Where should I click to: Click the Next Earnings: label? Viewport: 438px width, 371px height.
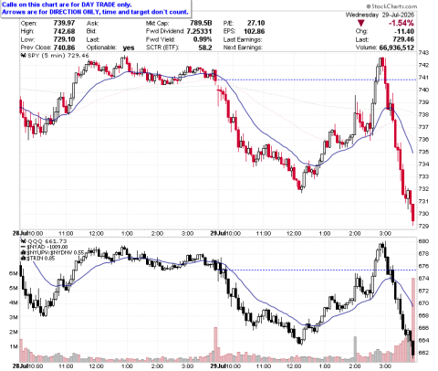pyautogui.click(x=243, y=48)
